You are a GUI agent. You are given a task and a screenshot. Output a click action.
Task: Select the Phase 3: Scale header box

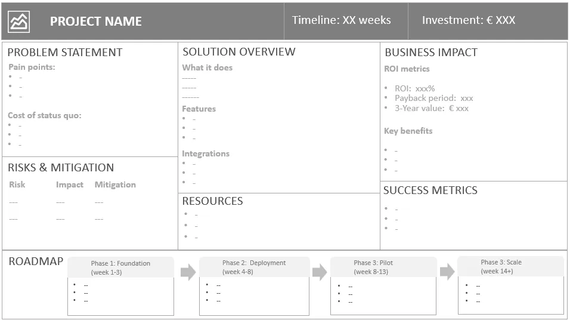(510, 266)
